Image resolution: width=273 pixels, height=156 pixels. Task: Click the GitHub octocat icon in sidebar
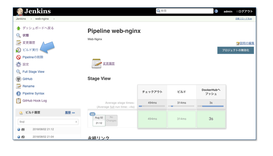pos(18,79)
